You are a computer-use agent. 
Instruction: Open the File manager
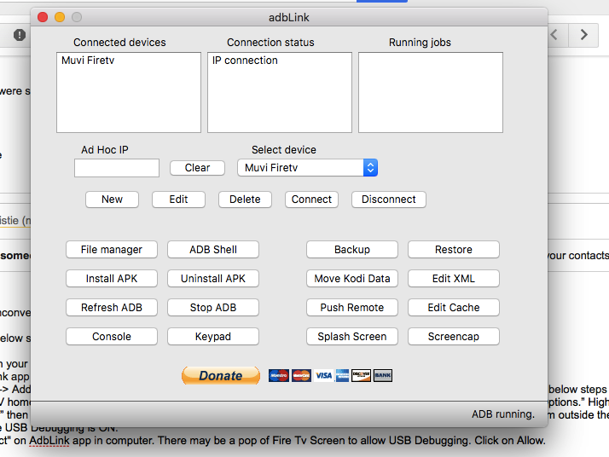(x=112, y=249)
